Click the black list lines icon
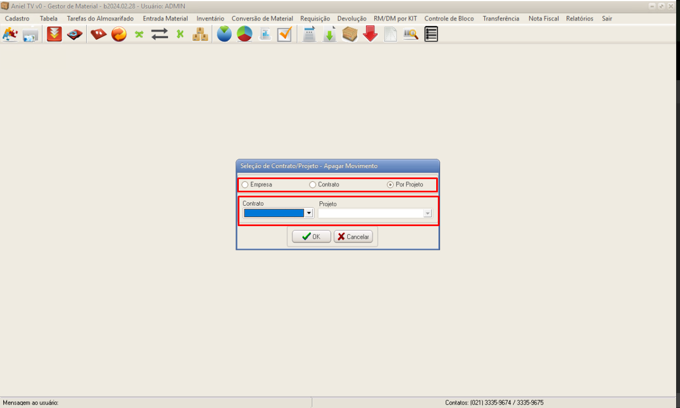The height and width of the screenshot is (408, 680). pos(431,34)
